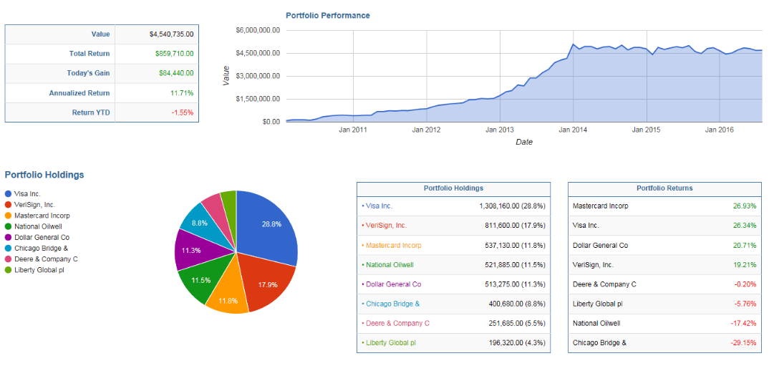Click the Today's Gain label

pyautogui.click(x=88, y=74)
